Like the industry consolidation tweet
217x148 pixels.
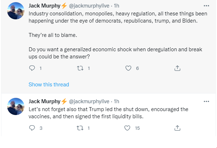(x=128, y=68)
